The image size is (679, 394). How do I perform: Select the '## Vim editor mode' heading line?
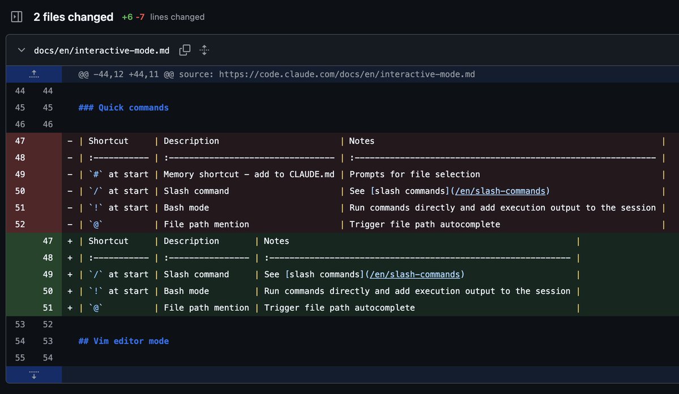coord(123,341)
